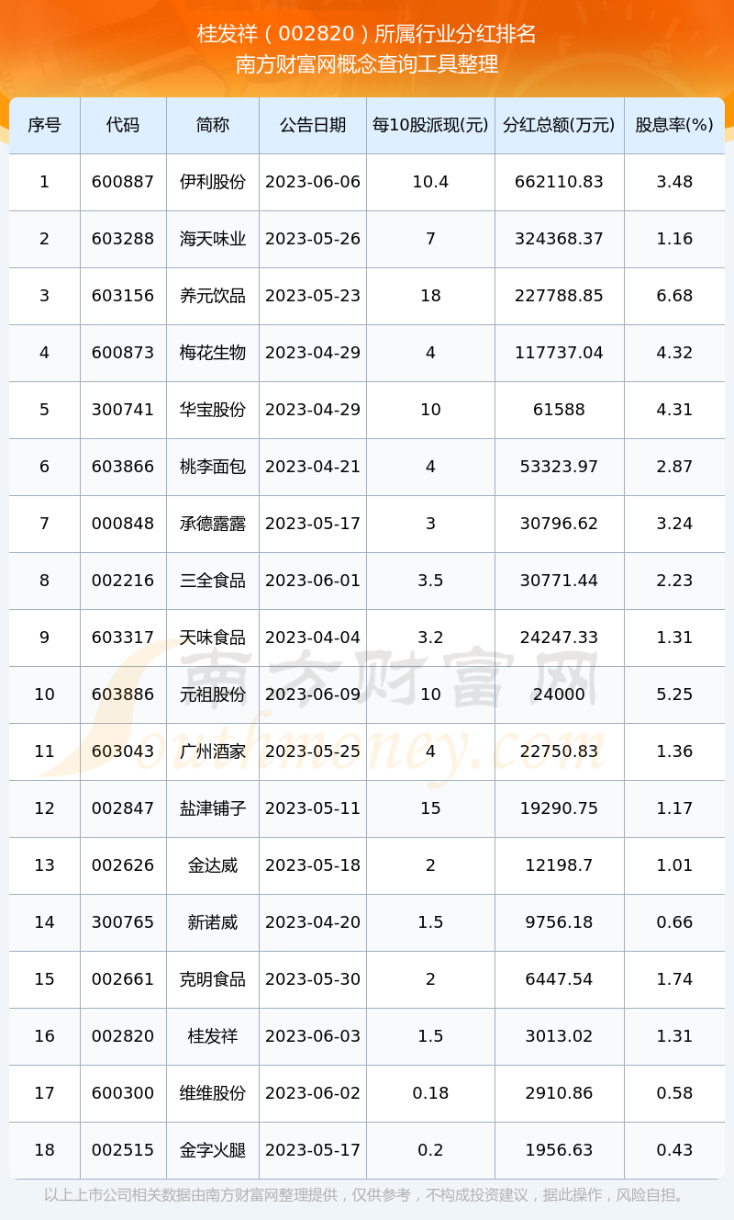734x1220 pixels.
Task: Click stock name 梅花生物
Action: (213, 353)
